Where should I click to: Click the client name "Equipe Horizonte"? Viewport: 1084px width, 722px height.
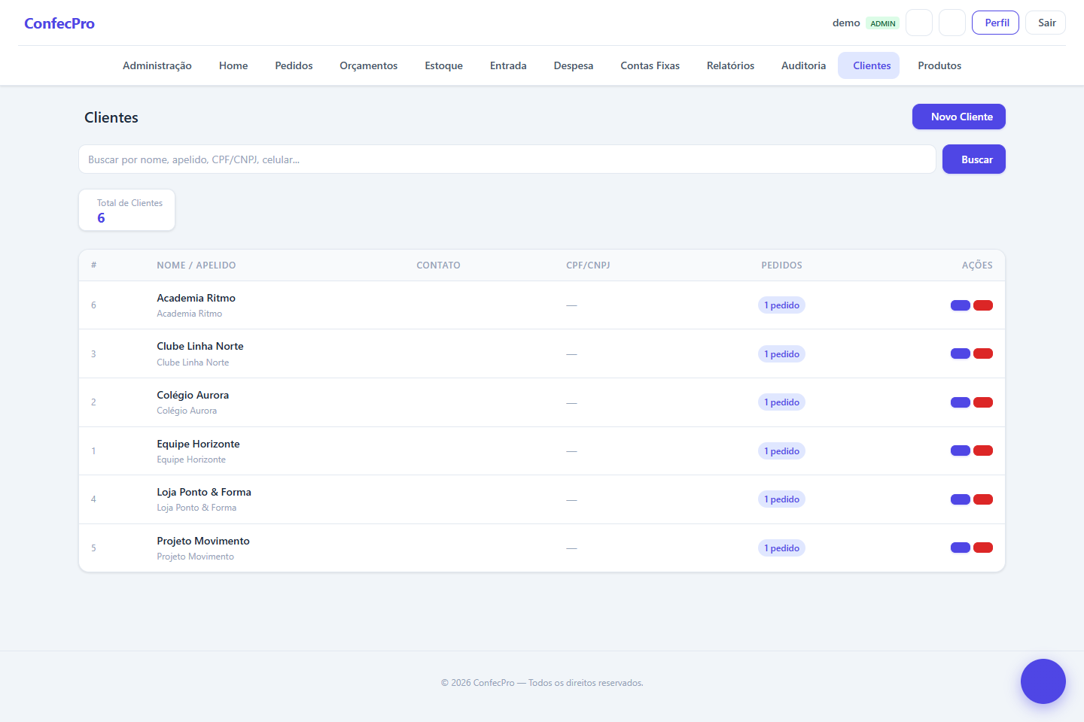[198, 444]
